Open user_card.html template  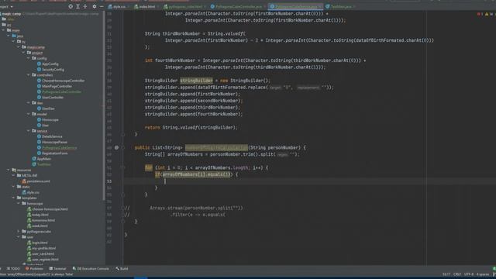click(x=40, y=253)
